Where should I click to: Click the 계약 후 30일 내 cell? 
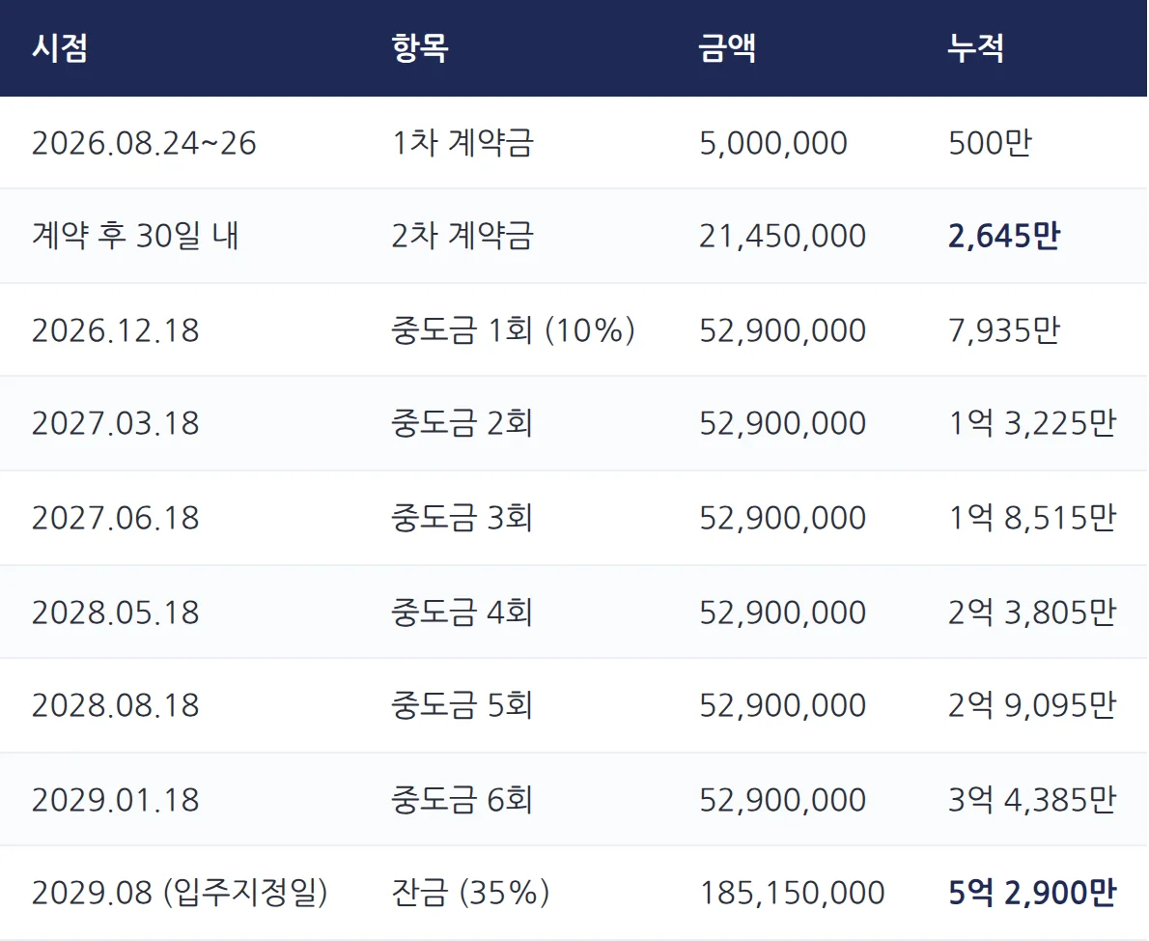(135, 236)
